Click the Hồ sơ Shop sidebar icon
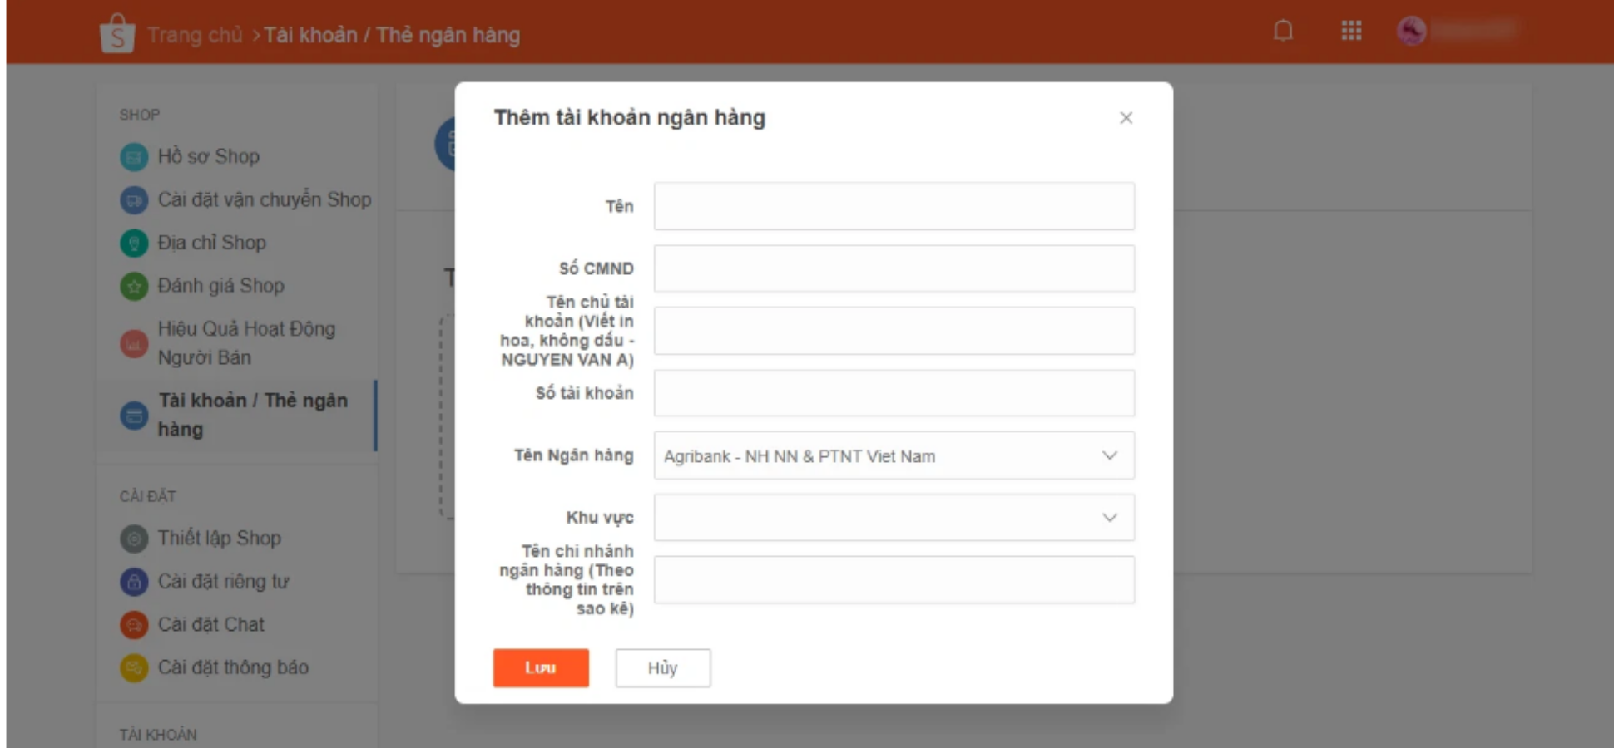 (x=134, y=157)
